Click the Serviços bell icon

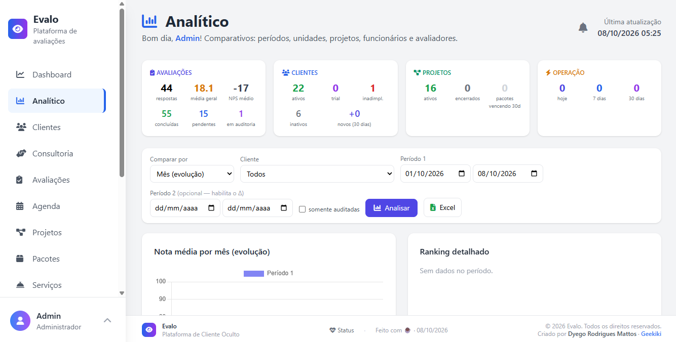(20, 285)
